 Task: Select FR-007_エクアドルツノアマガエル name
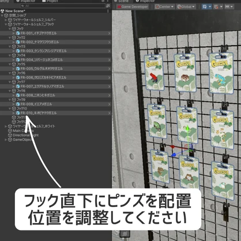tap(42, 86)
